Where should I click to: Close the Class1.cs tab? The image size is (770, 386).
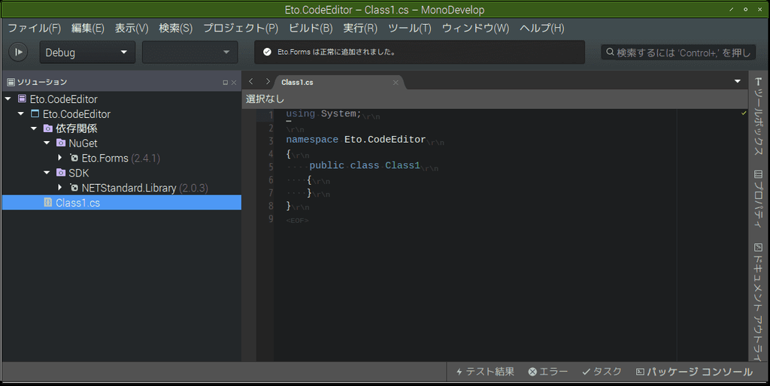396,83
